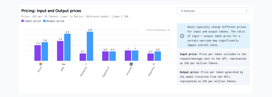Screen dimensions: 272x97
Task: Click the Output price legend label
Action: click(55, 21)
